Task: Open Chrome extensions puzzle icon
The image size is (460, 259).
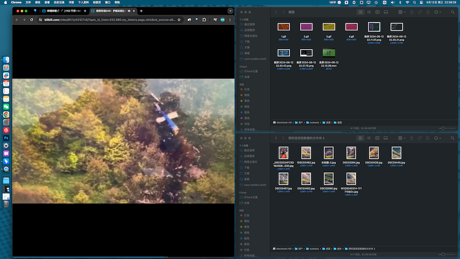Action: (x=204, y=20)
